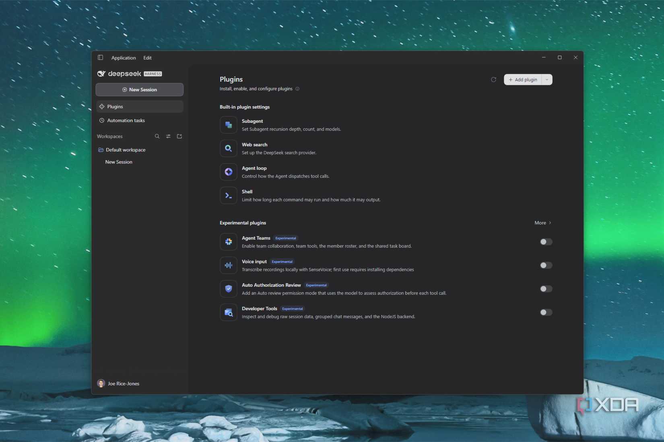
Task: Click the Shell plugin title
Action: point(247,192)
